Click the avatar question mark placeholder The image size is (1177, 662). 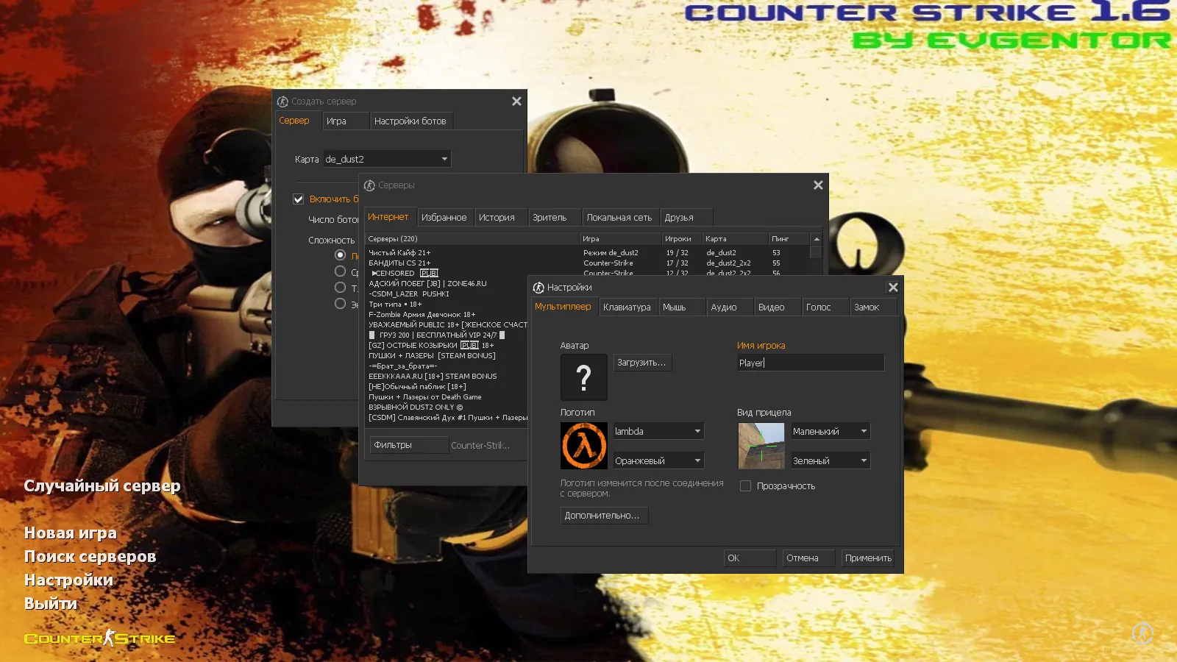584,377
